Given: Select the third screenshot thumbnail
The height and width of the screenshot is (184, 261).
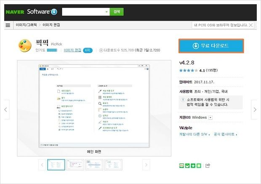Looking at the screenshot, I should click(94, 165).
